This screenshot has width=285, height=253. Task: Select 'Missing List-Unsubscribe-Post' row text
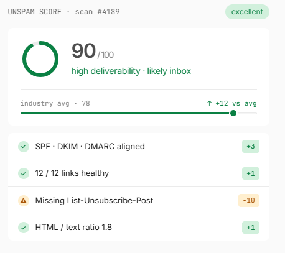tap(94, 200)
